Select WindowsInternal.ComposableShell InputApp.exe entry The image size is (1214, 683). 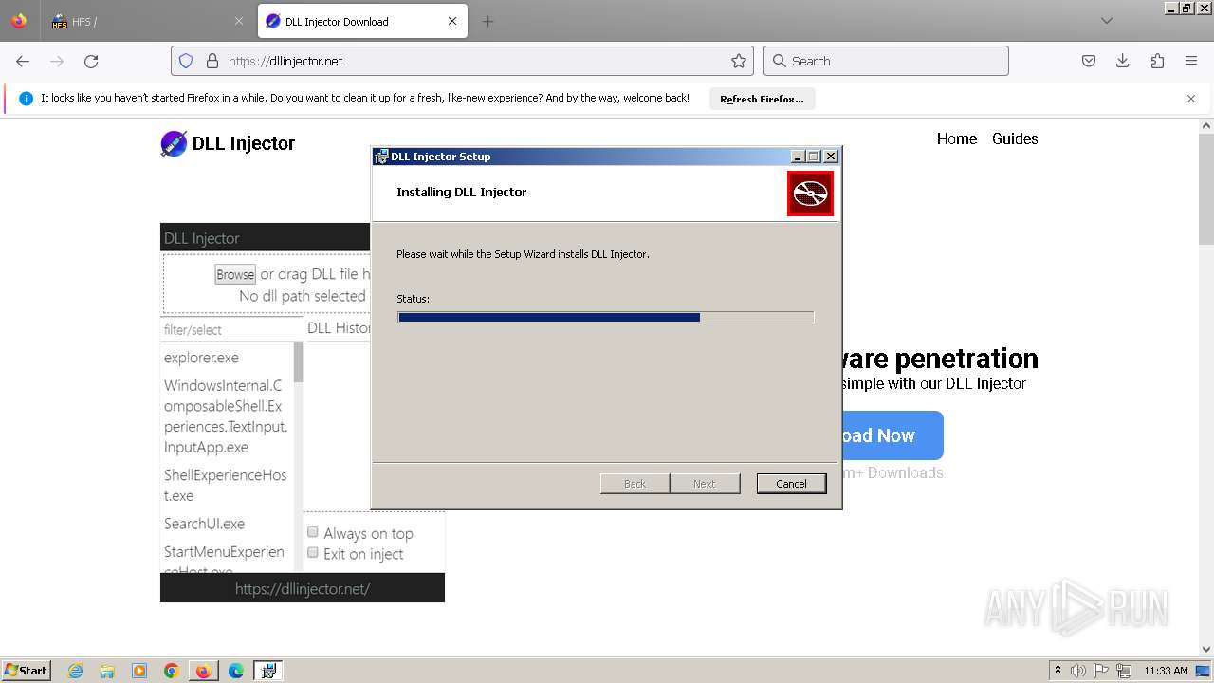point(226,416)
